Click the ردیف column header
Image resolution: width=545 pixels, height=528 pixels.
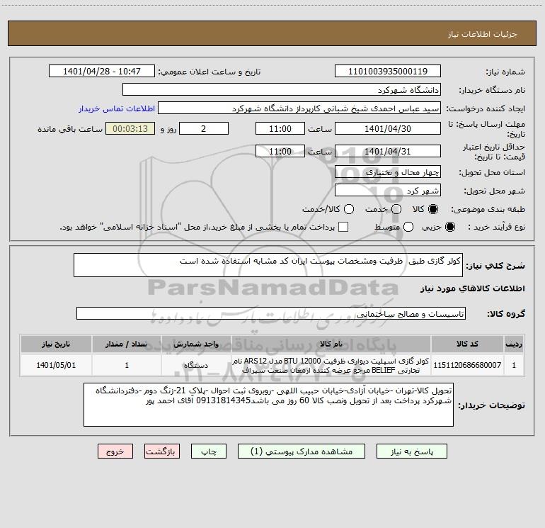pyautogui.click(x=514, y=344)
